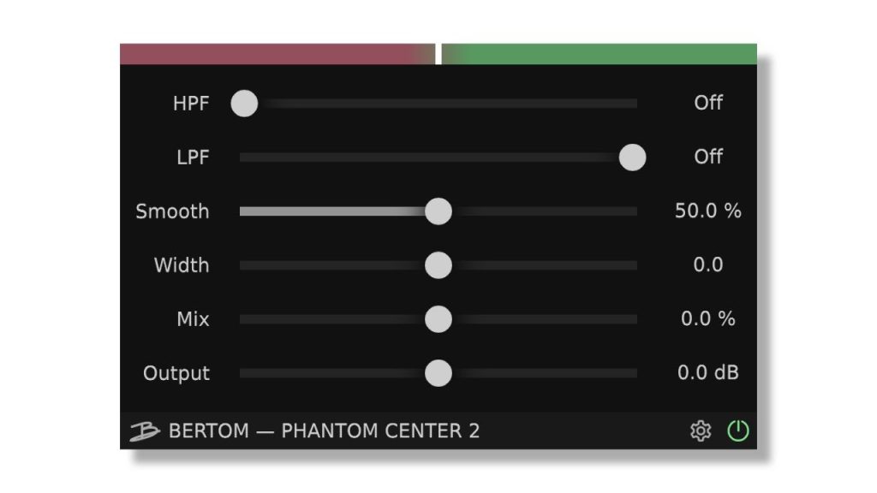Select the LPF Off value readout
This screenshot has width=877, height=493.
coord(710,157)
